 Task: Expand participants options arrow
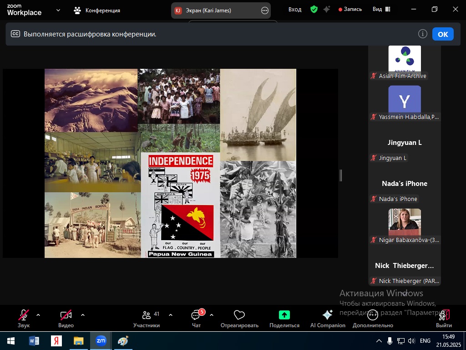[x=171, y=315]
